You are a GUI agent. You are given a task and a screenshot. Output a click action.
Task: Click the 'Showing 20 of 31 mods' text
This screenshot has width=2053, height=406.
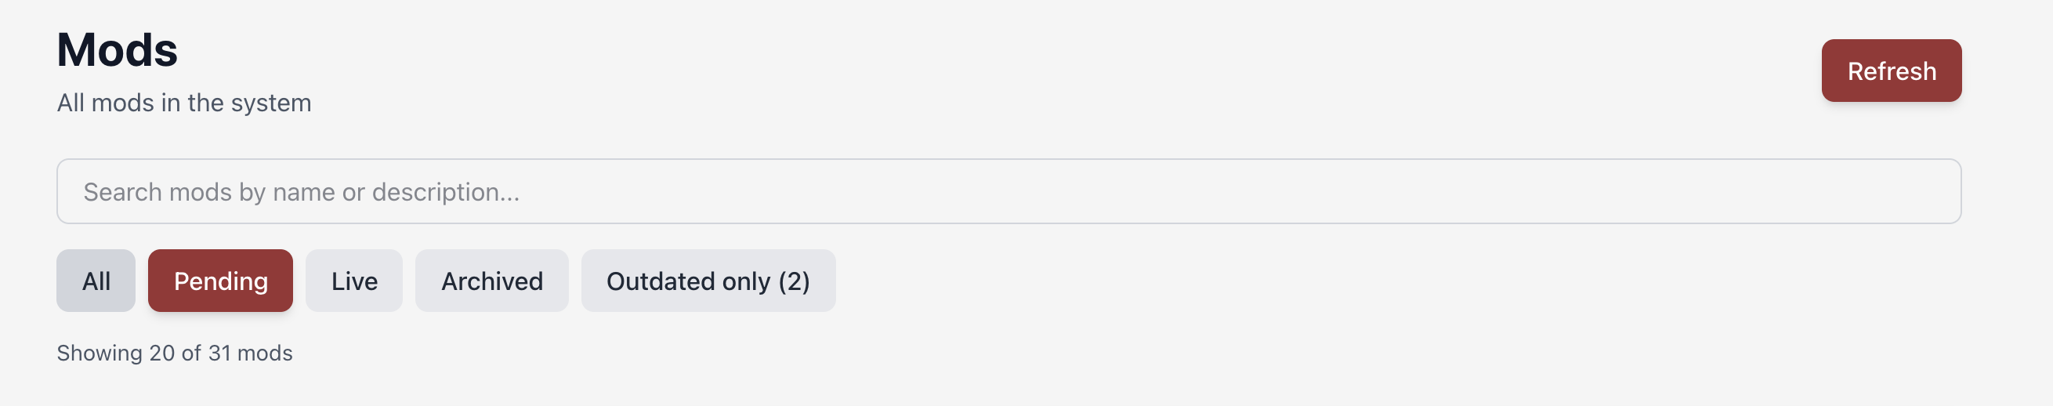point(175,353)
